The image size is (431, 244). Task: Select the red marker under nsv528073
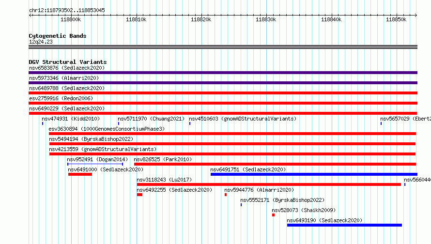[x=273, y=215]
